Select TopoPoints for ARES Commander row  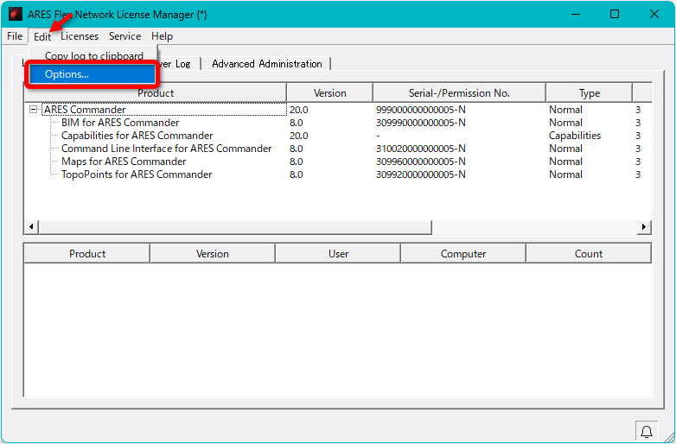[137, 174]
